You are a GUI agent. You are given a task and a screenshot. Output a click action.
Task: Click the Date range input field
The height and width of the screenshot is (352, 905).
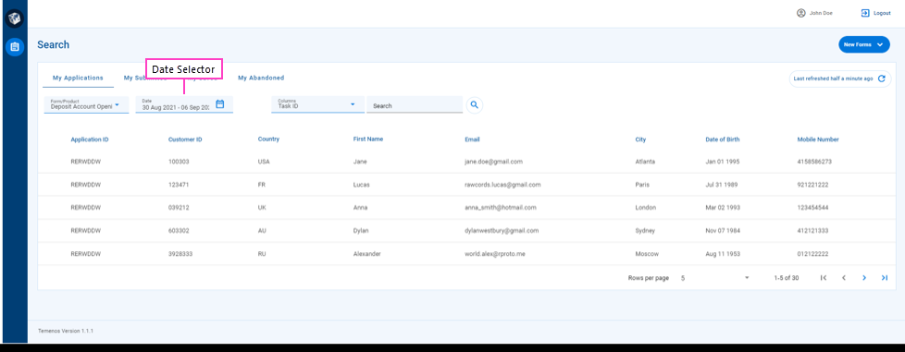(184, 104)
